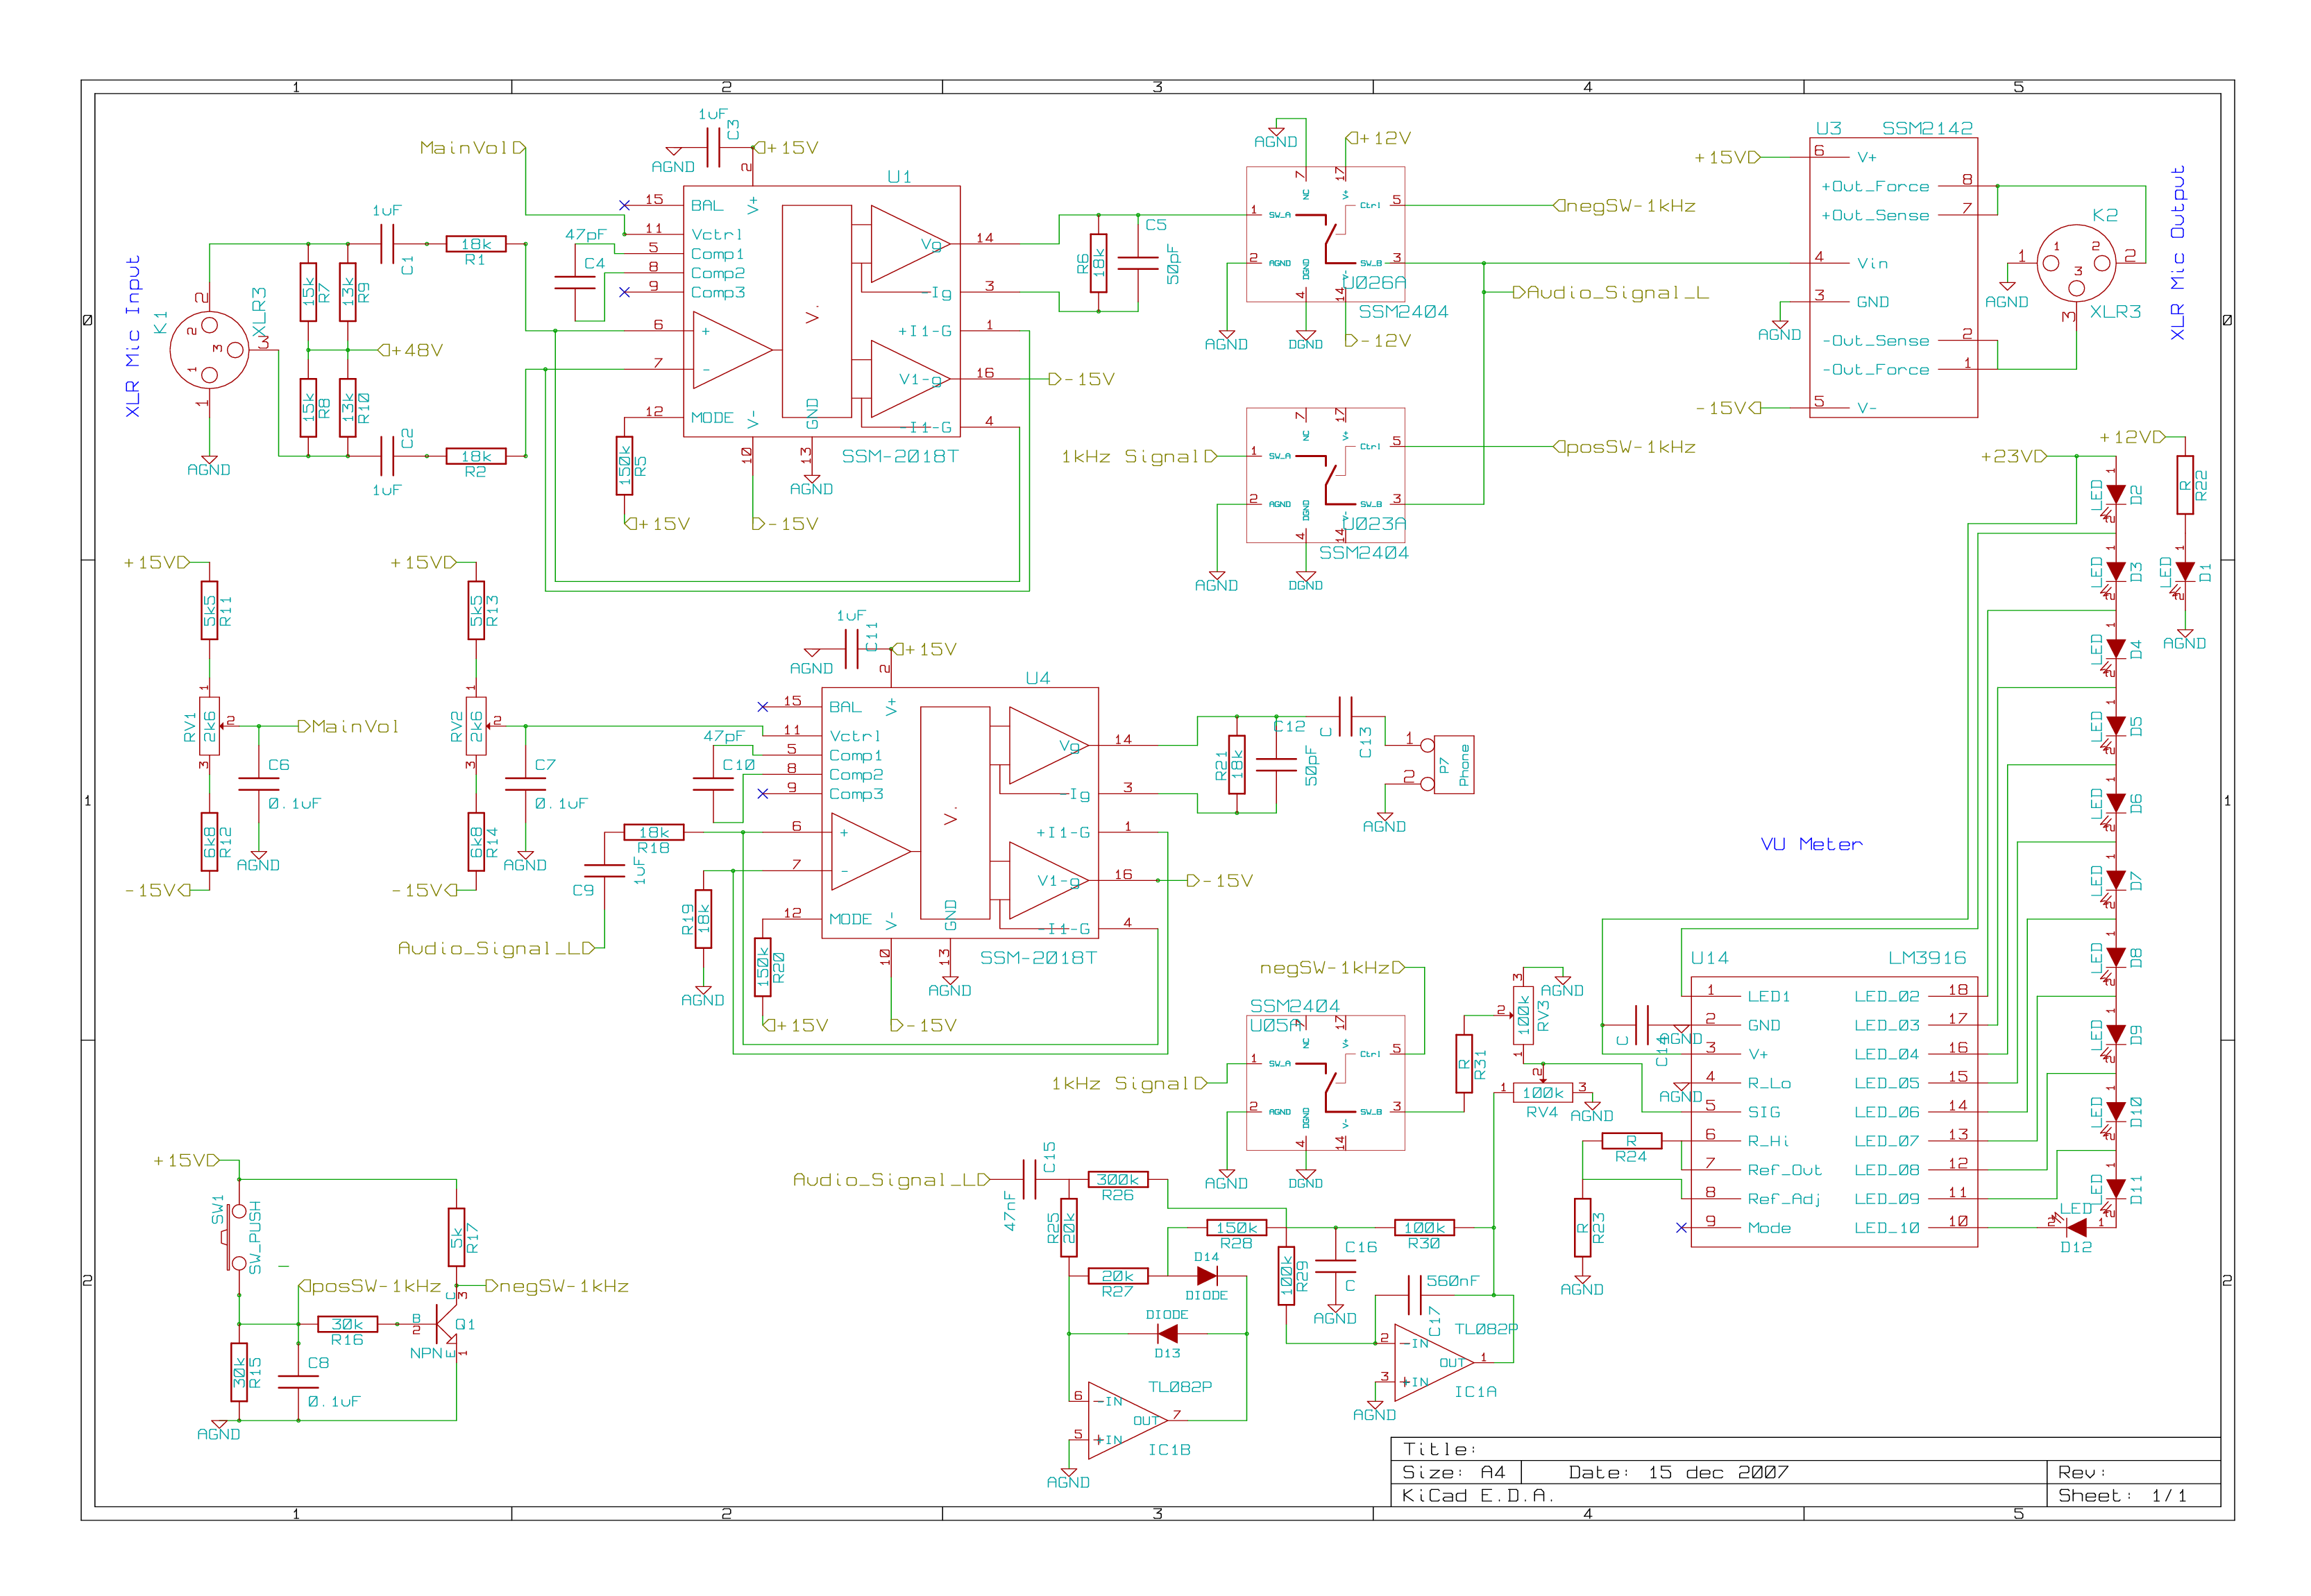Image resolution: width=2311 pixels, height=1596 pixels.
Task: Select trimmer RV4 100k symbol
Action: pos(1543,1092)
